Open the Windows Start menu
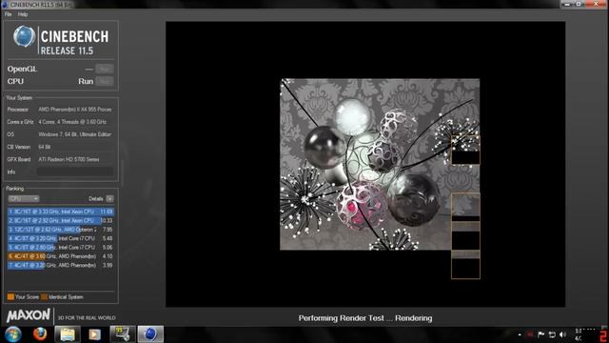This screenshot has width=609, height=343. pos(13,334)
